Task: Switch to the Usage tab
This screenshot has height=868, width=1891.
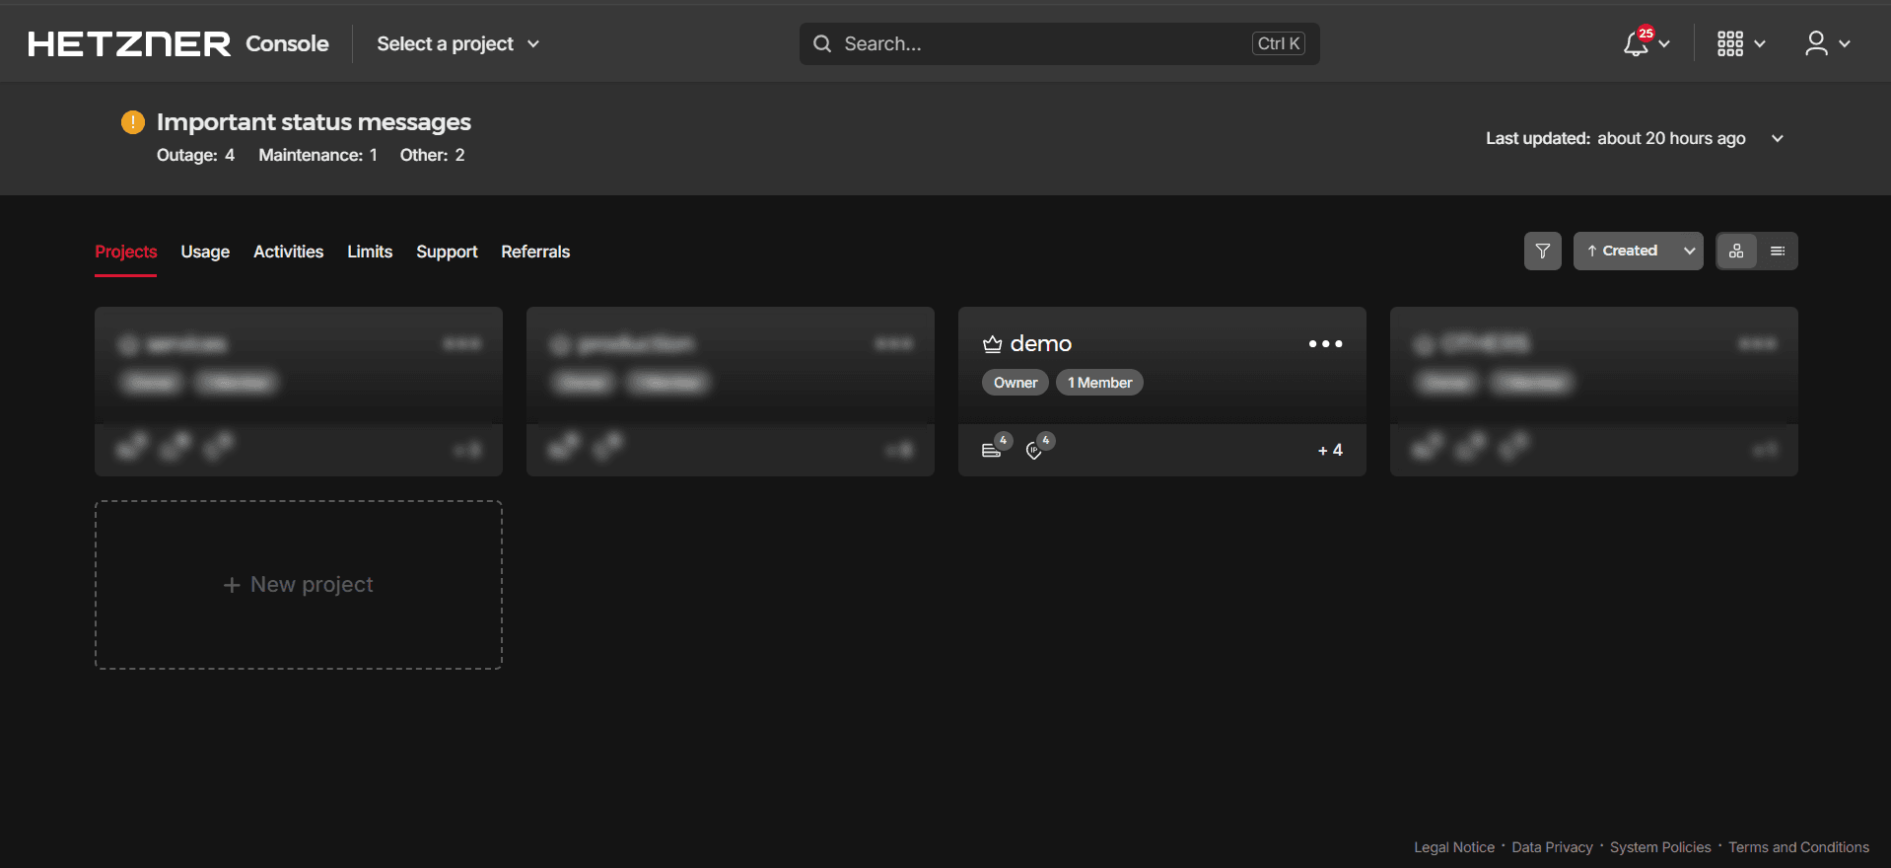Action: coord(205,252)
